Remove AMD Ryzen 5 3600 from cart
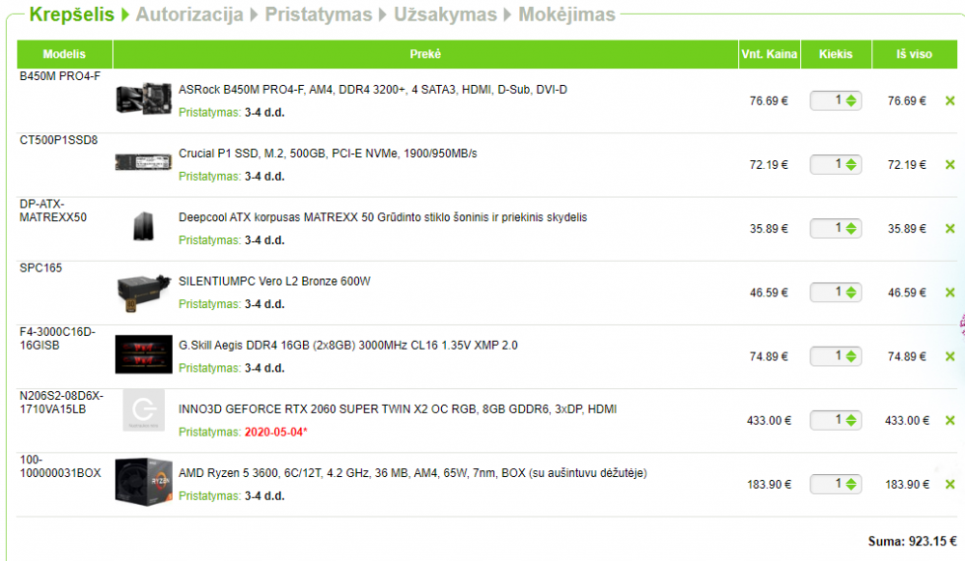 (x=950, y=485)
